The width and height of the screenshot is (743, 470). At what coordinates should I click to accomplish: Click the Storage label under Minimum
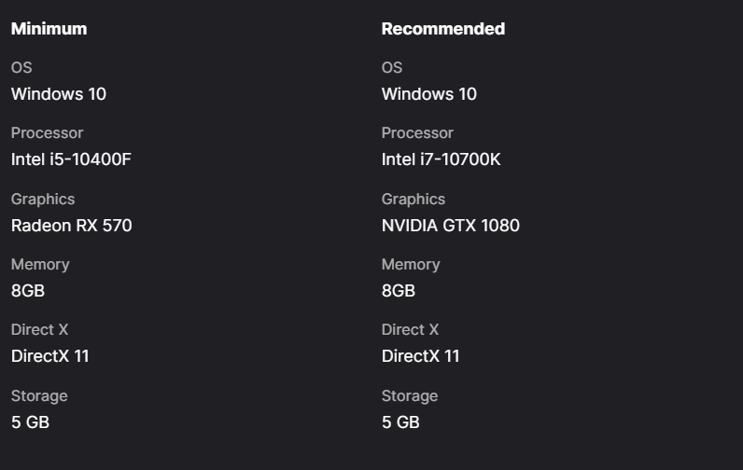pyautogui.click(x=39, y=396)
